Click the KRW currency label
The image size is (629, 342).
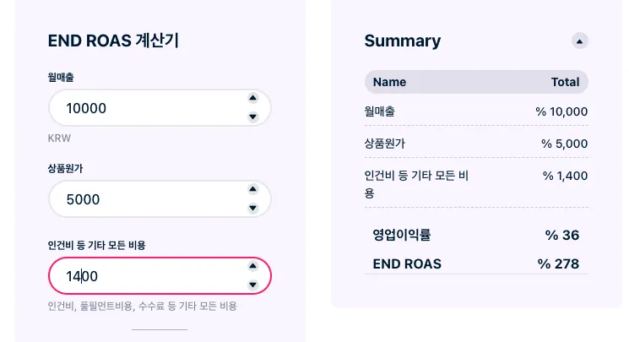[61, 138]
